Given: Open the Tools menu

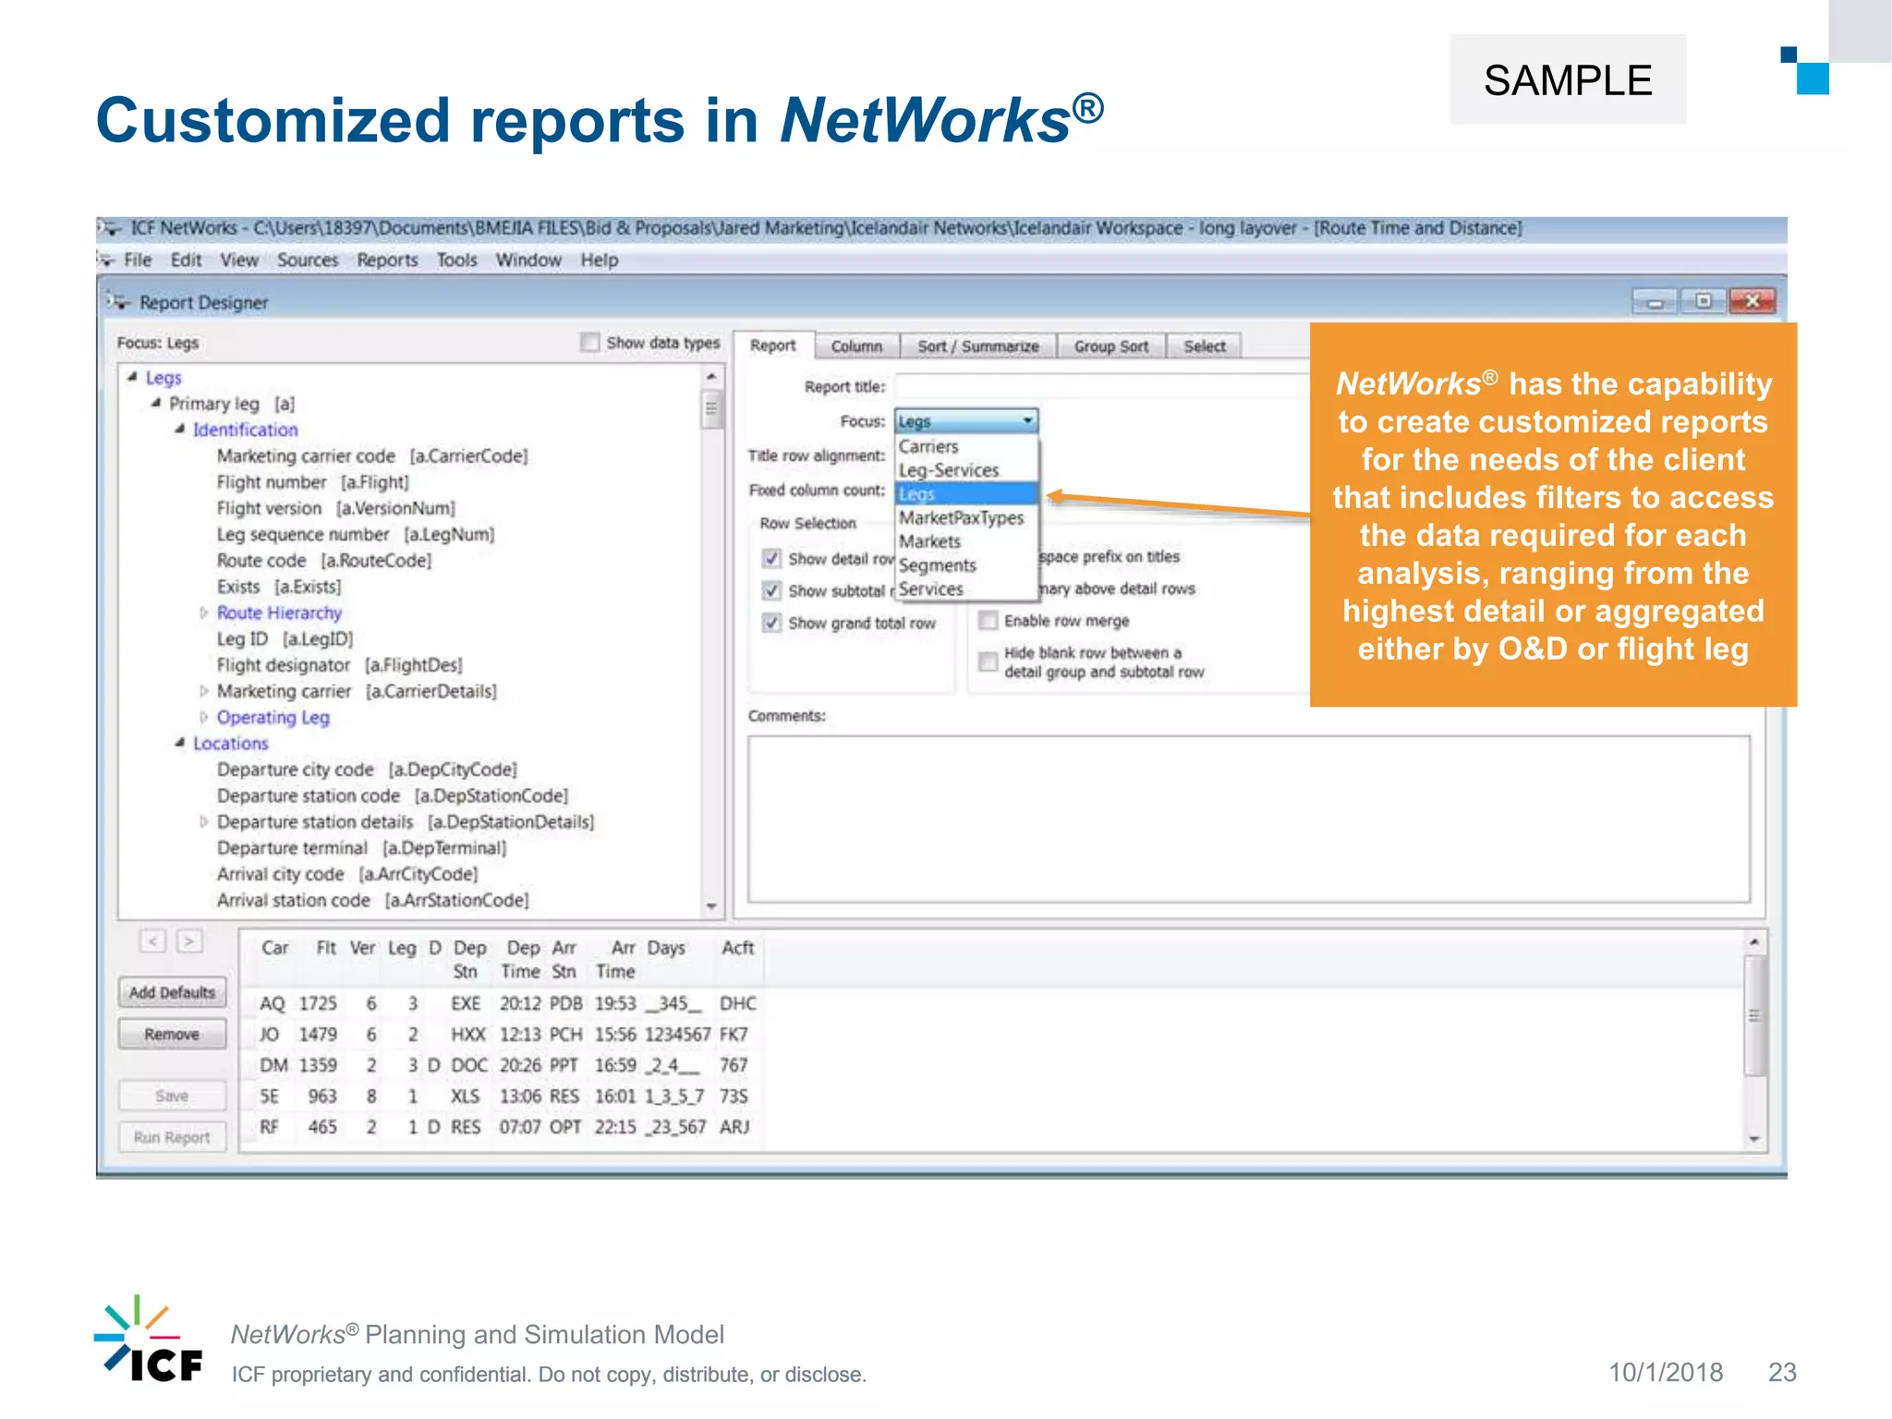Looking at the screenshot, I should pos(456,260).
